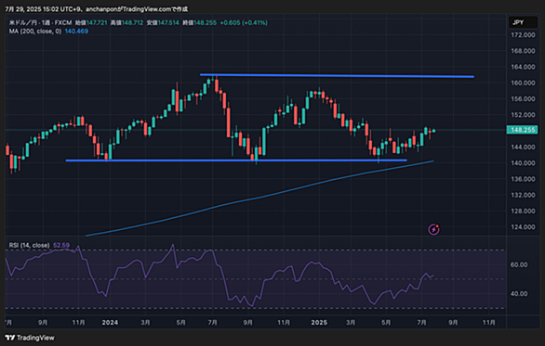The width and height of the screenshot is (545, 346).
Task: Click the 168.000 price axis label
Action: pos(523,51)
